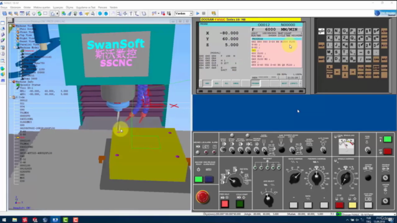Click the red emergency stop button

[203, 197]
